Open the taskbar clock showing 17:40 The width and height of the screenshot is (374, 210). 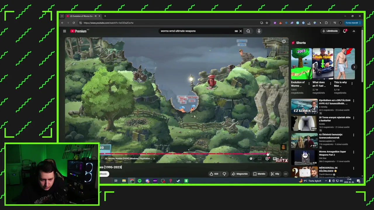coord(349,181)
